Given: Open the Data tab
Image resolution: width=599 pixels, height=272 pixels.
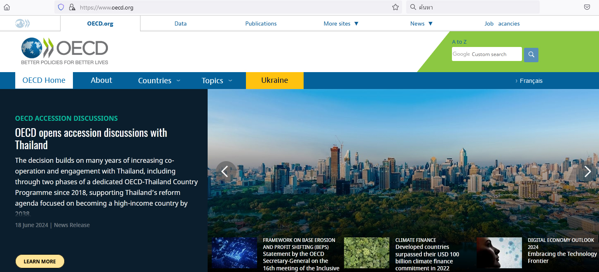Looking at the screenshot, I should pos(180,23).
